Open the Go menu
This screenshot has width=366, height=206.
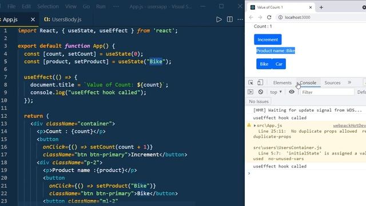click(86, 6)
